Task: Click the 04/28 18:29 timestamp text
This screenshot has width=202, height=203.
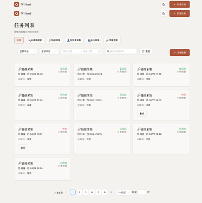Action: (96, 74)
